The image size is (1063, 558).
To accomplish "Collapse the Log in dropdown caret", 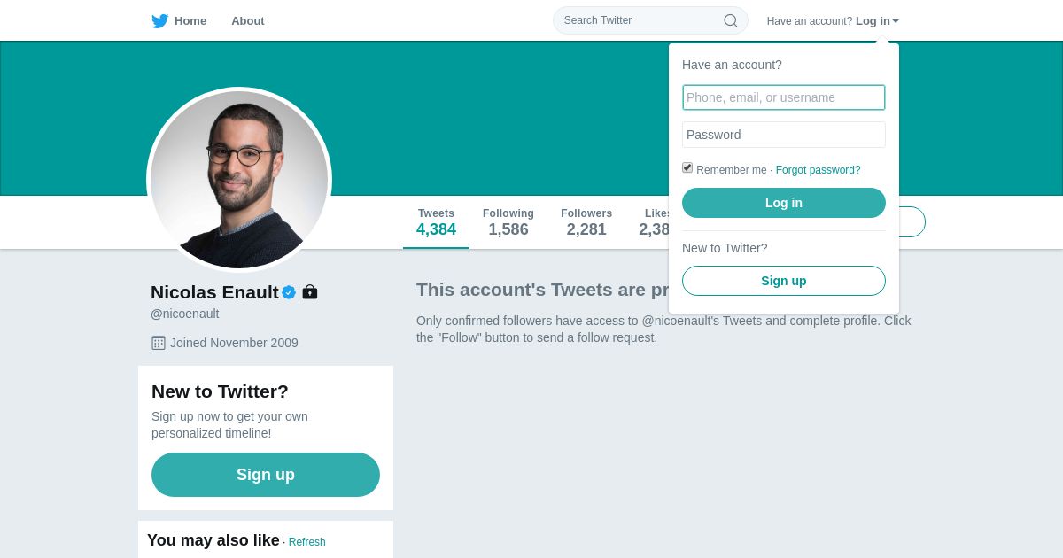I will tap(896, 21).
